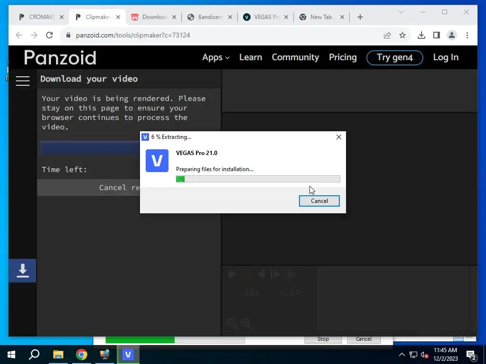Open the VEGAS installer taskbar icon

click(128, 355)
